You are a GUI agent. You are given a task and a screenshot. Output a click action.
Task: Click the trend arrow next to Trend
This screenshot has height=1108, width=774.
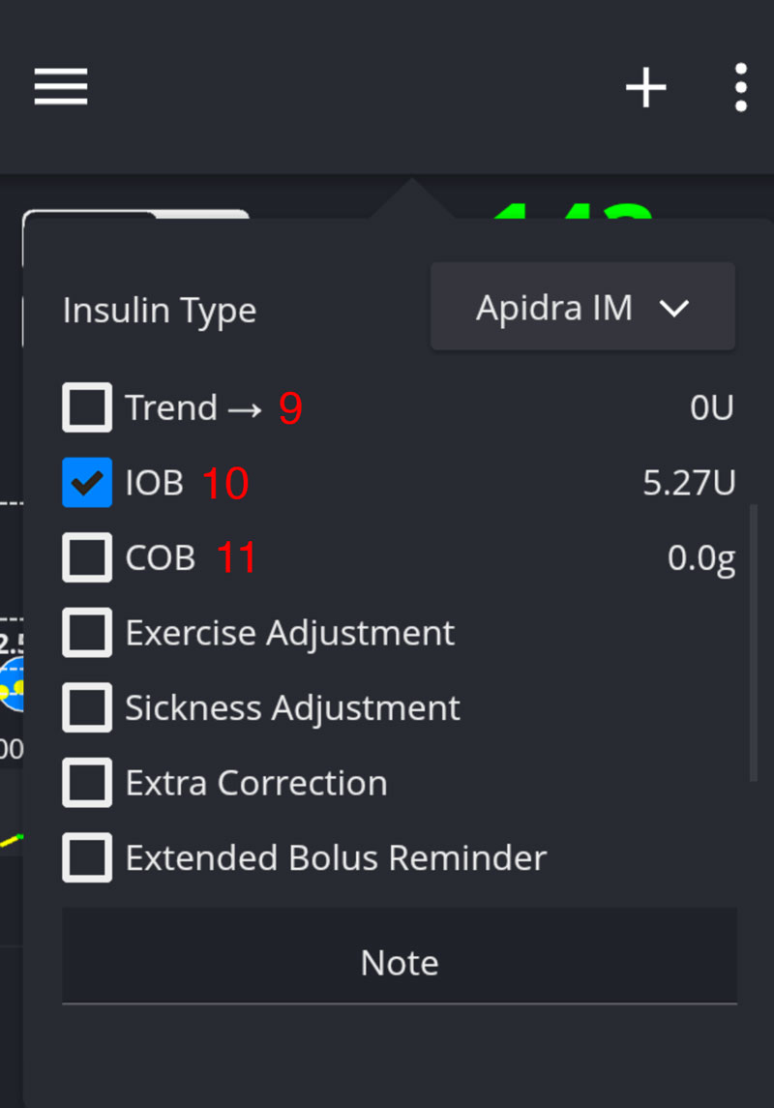tap(245, 408)
